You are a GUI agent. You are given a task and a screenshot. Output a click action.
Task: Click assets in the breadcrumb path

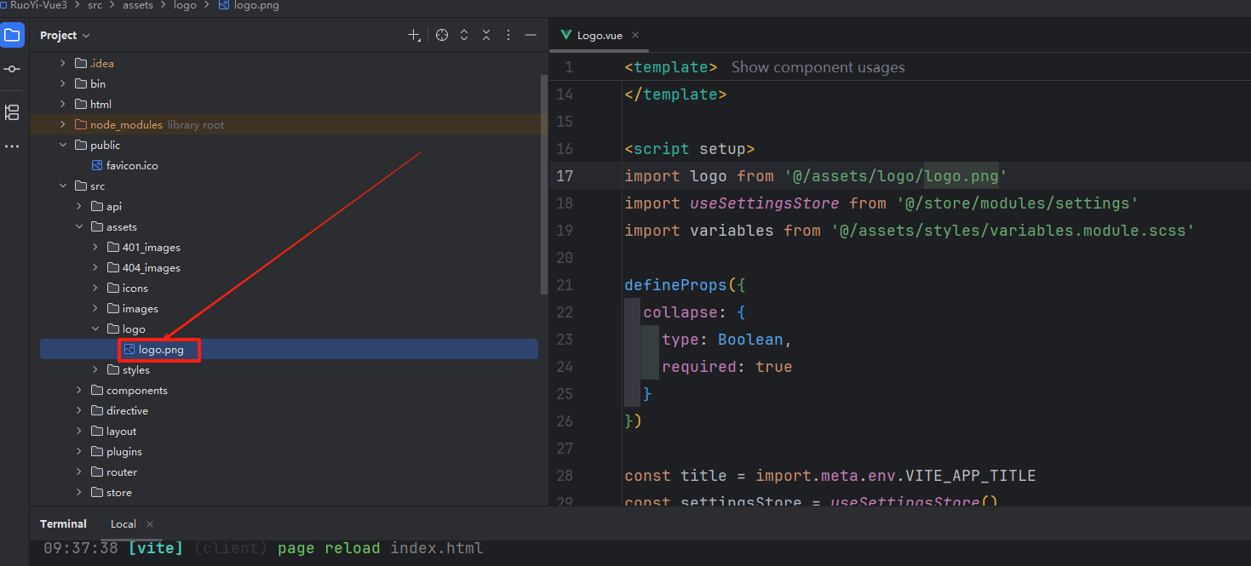click(x=138, y=5)
